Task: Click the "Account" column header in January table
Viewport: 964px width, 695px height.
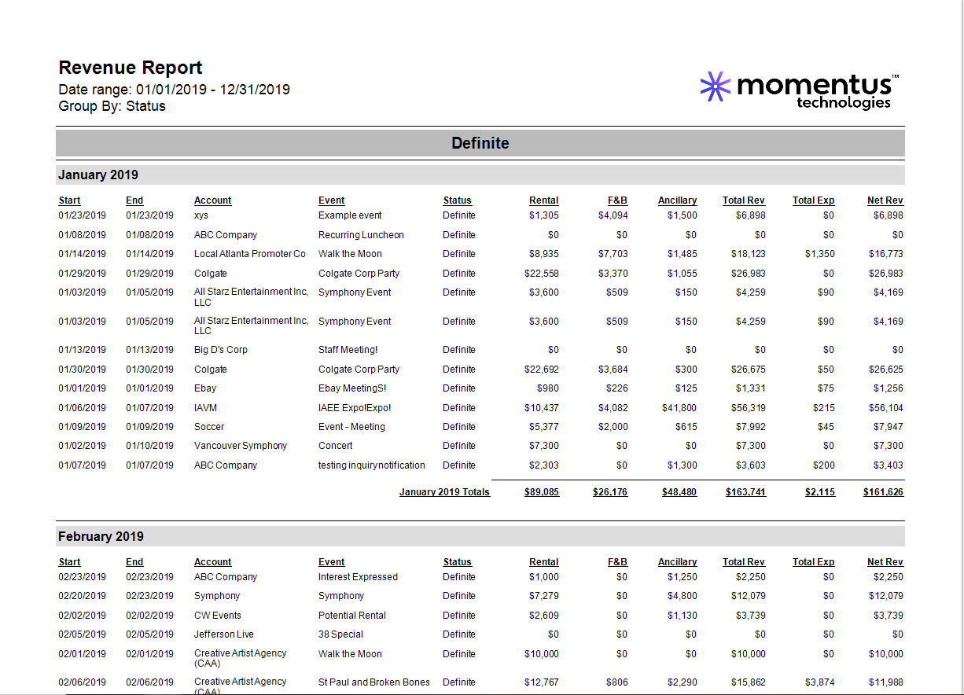Action: coord(213,200)
